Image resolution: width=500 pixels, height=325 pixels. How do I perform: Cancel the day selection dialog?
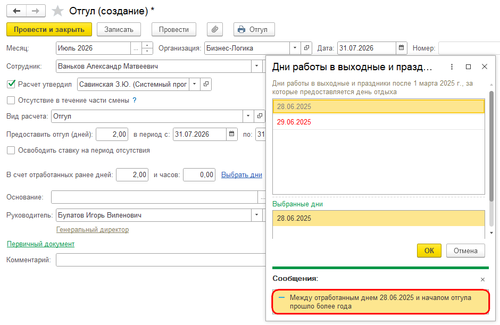click(x=465, y=251)
